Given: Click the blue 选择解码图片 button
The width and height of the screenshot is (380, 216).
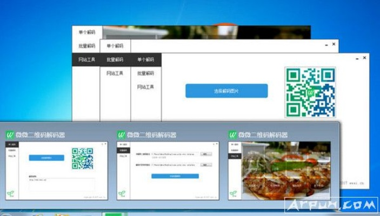Looking at the screenshot, I should tap(226, 91).
